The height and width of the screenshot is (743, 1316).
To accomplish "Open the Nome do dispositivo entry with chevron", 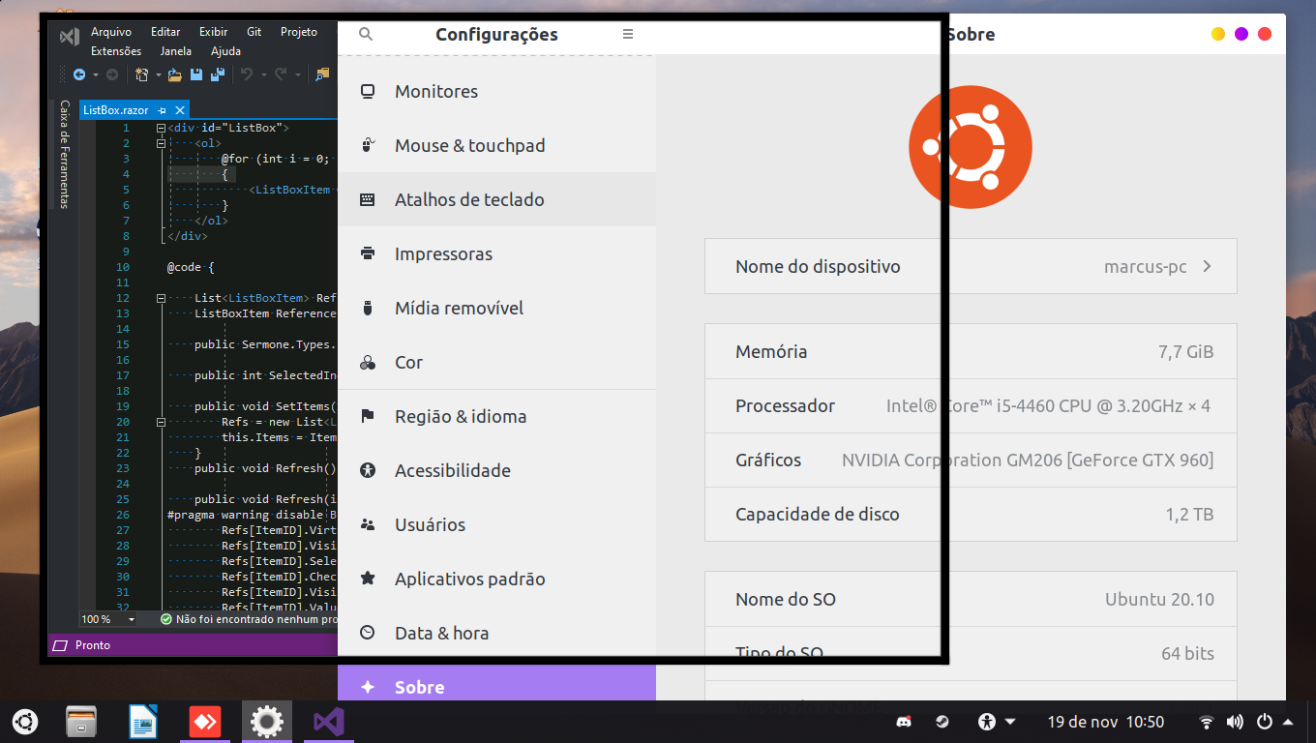I will click(x=971, y=266).
